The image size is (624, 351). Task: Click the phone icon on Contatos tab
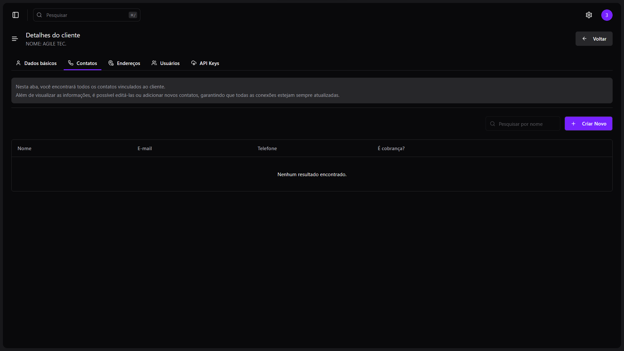click(71, 63)
